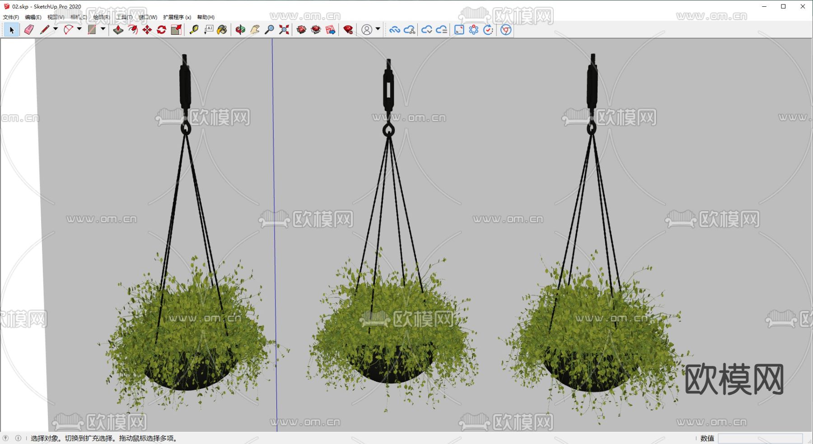Enable the Text annotation tool
The image size is (813, 444).
(x=209, y=30)
